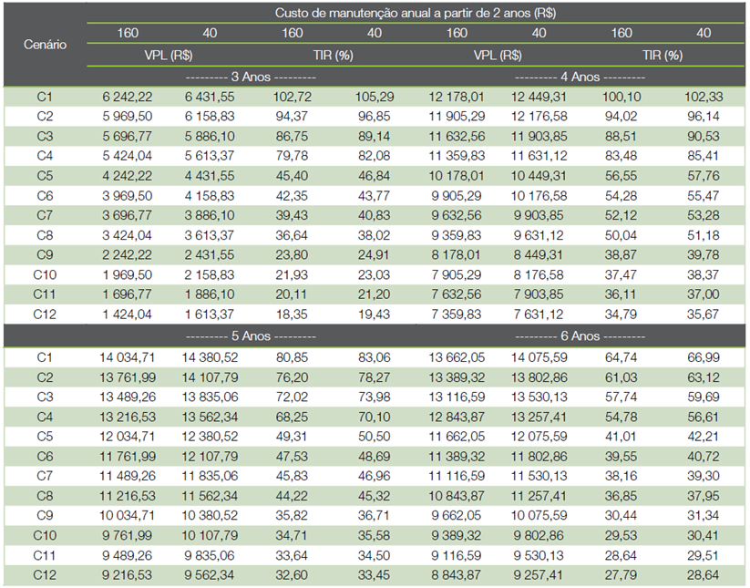Click the cell showing 102,72

click(293, 98)
